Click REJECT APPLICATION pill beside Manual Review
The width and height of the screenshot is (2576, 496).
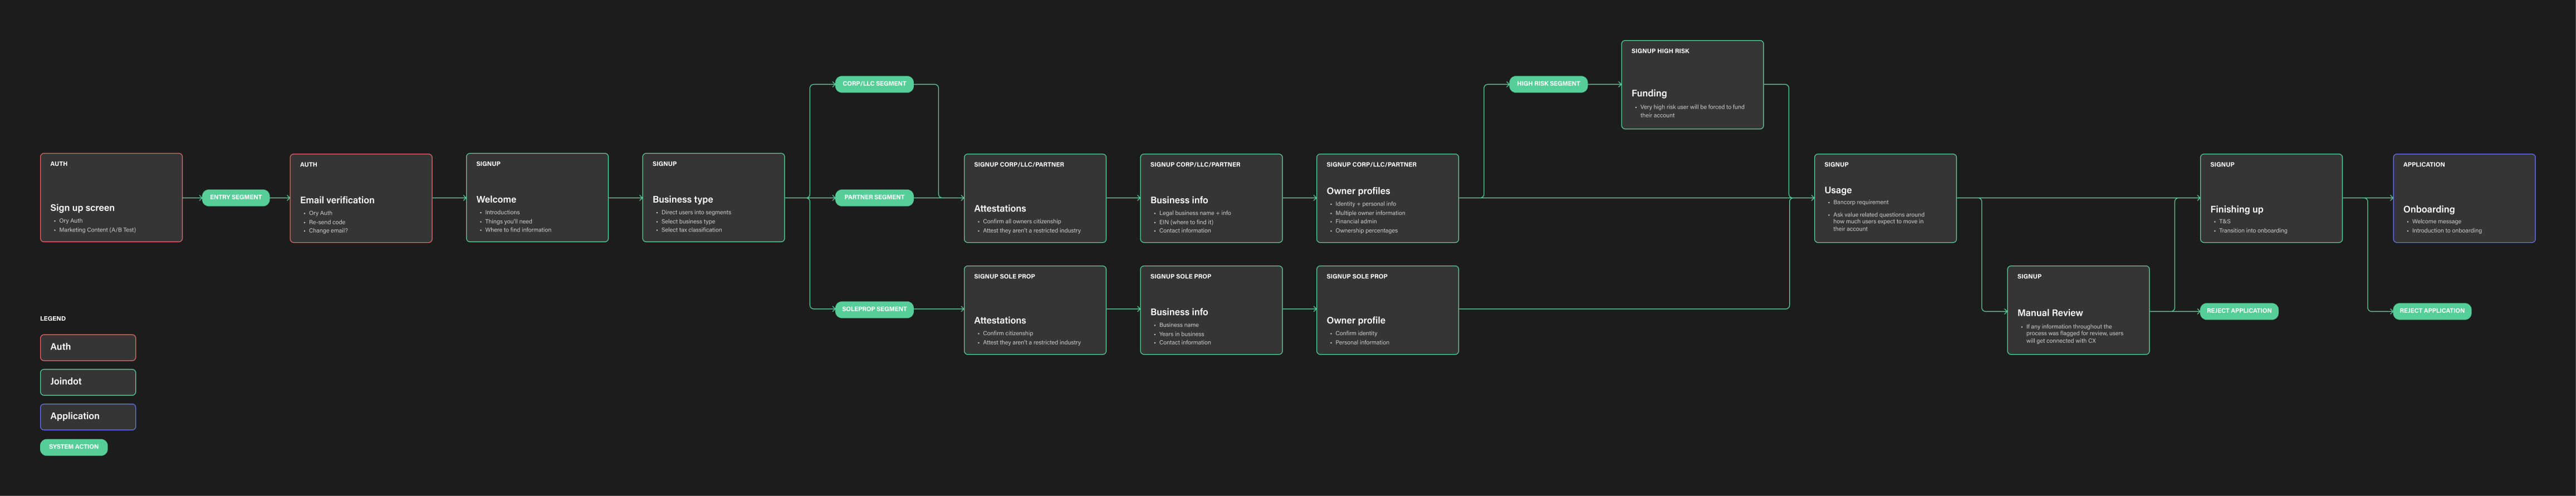tap(2239, 311)
